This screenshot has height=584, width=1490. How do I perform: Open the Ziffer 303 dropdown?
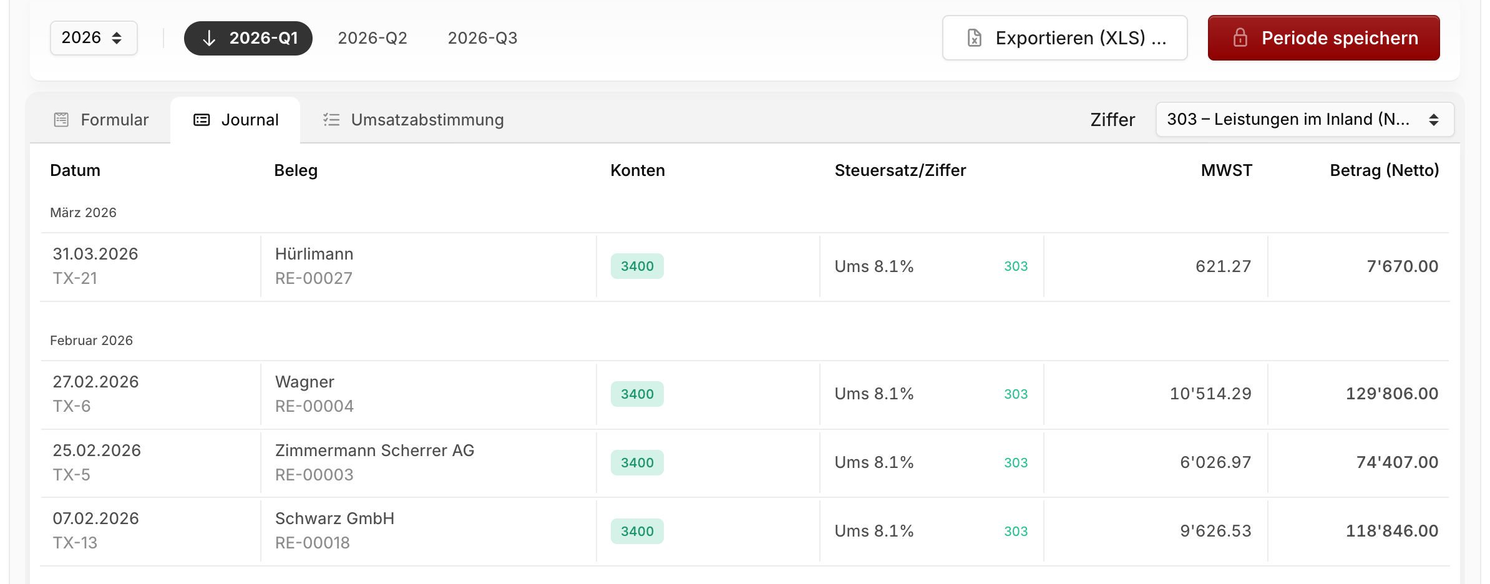[x=1305, y=119]
